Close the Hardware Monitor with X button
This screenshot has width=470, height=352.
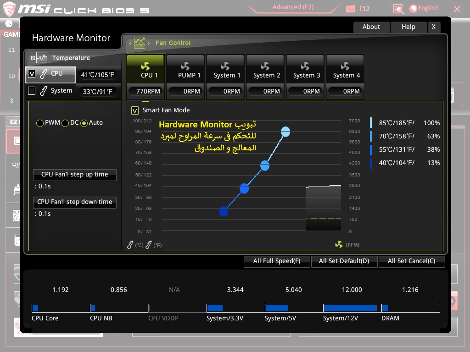(434, 27)
